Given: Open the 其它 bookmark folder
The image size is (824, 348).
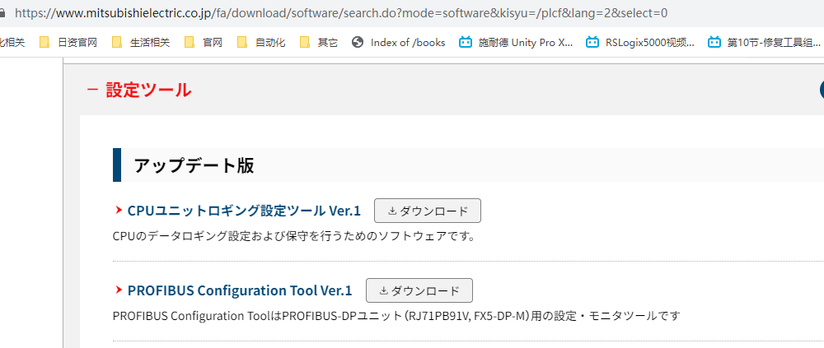Looking at the screenshot, I should 319,42.
